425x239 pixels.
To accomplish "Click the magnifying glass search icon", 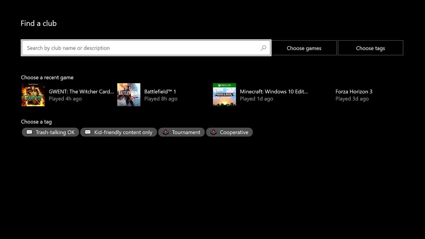I will tap(263, 47).
